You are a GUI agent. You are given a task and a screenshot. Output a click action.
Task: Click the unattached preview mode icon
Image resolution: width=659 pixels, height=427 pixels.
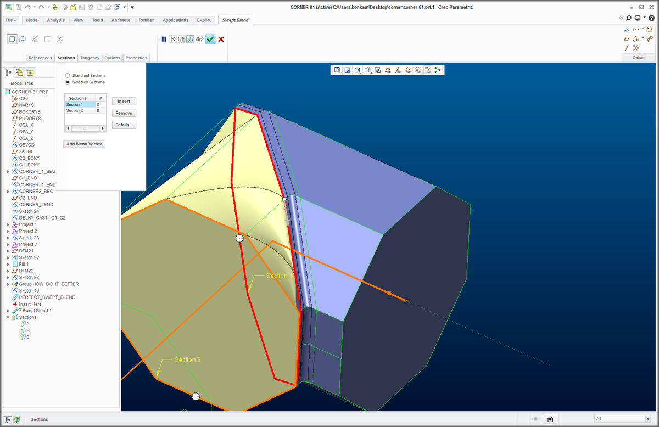point(181,39)
